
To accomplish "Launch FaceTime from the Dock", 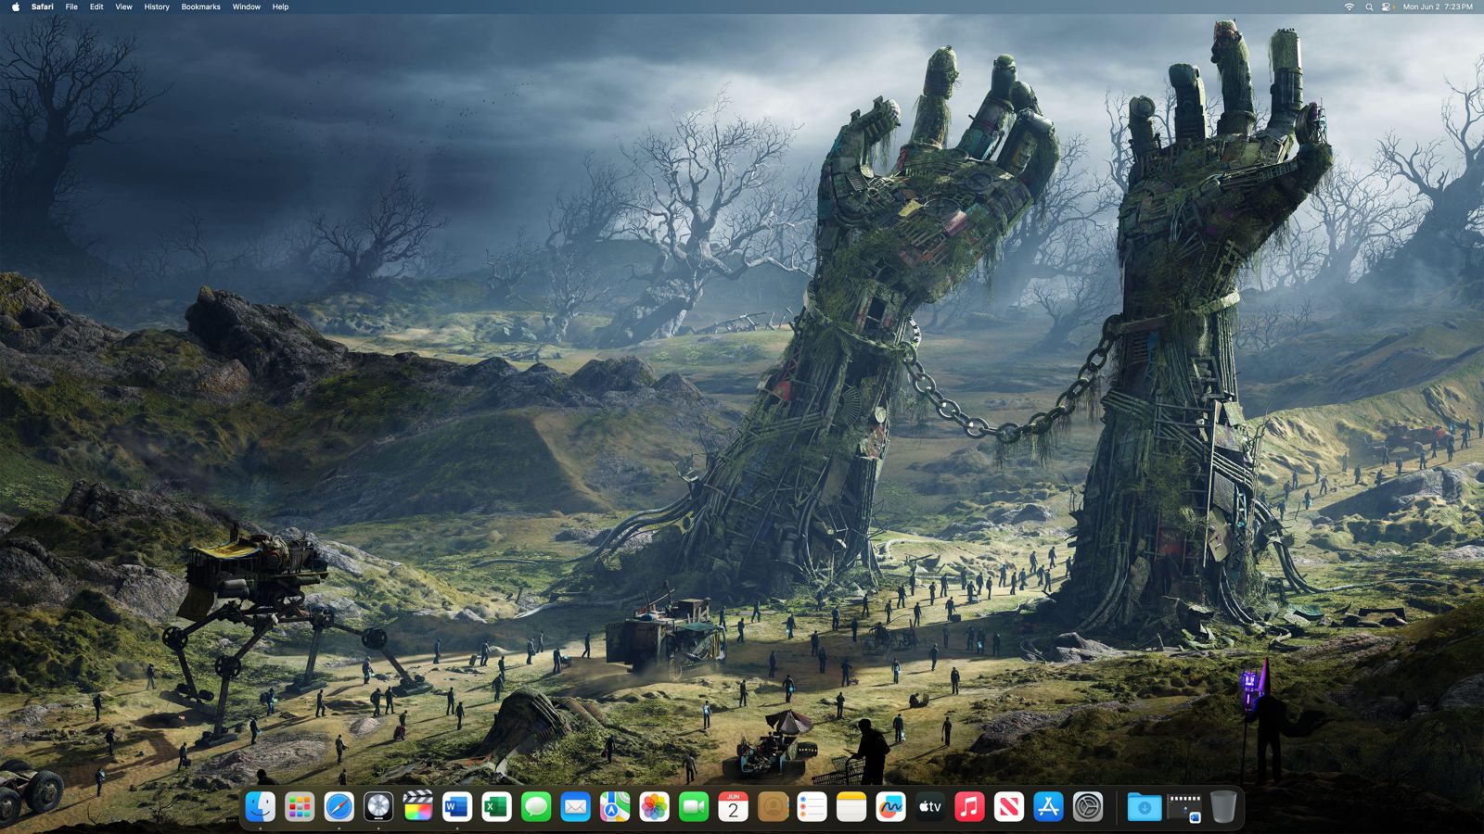I will pyautogui.click(x=694, y=807).
